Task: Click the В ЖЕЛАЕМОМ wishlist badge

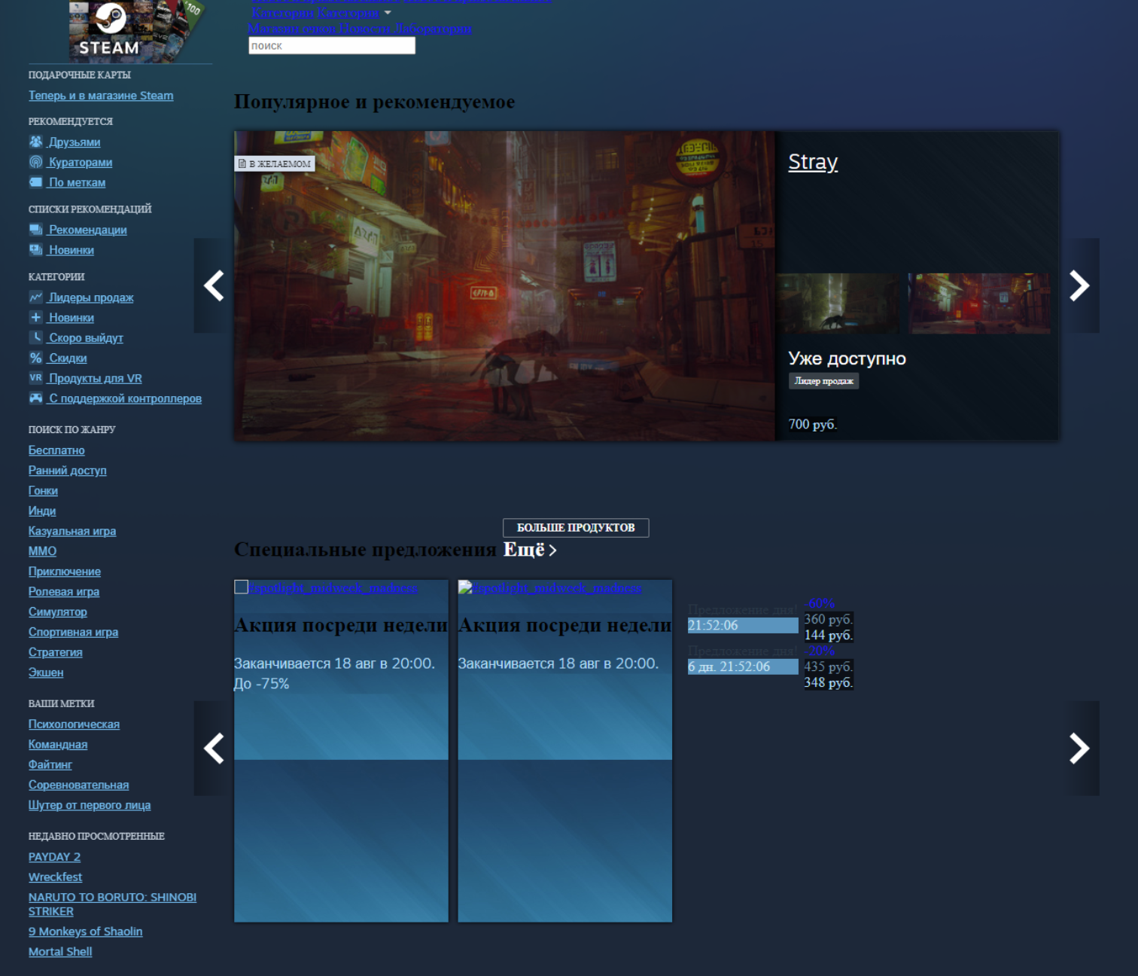Action: click(275, 163)
